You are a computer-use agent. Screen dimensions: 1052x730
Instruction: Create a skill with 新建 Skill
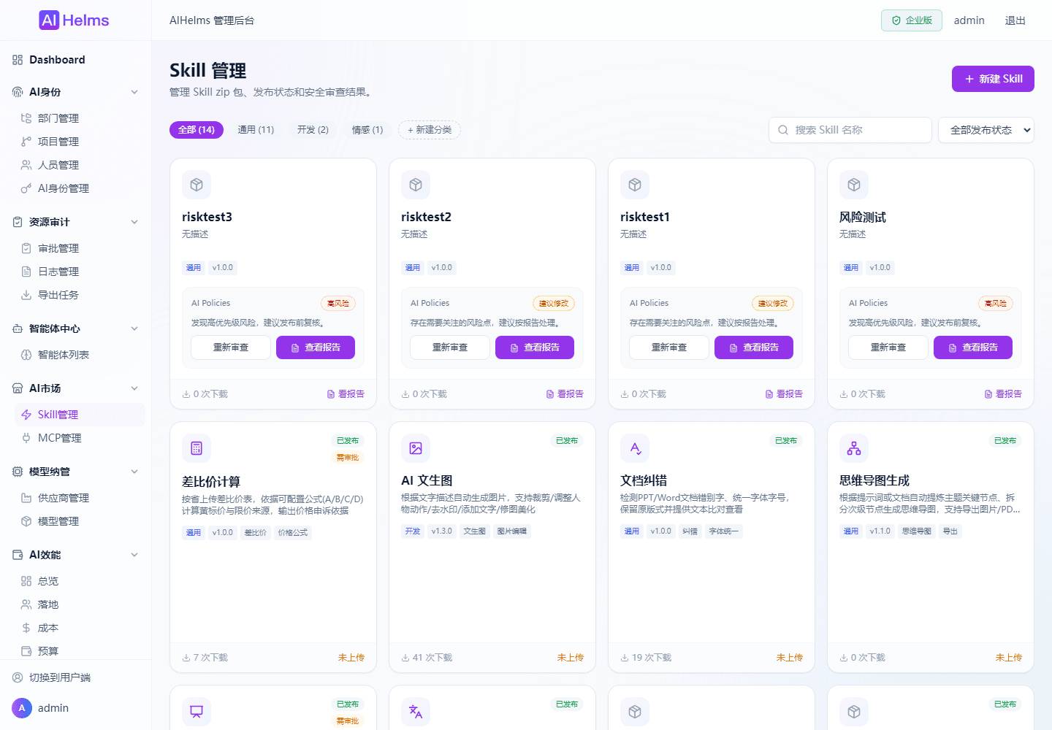(993, 79)
